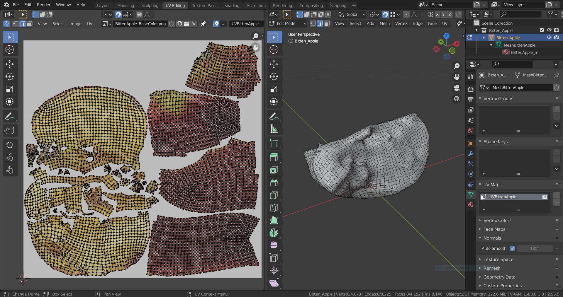Viewport: 563px width, 297px height.
Task: Collapse the MeshBittenApple tree item
Action: click(491, 45)
